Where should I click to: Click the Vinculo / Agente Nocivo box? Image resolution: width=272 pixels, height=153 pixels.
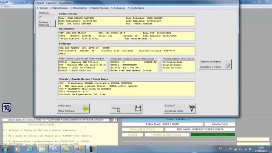127,89
